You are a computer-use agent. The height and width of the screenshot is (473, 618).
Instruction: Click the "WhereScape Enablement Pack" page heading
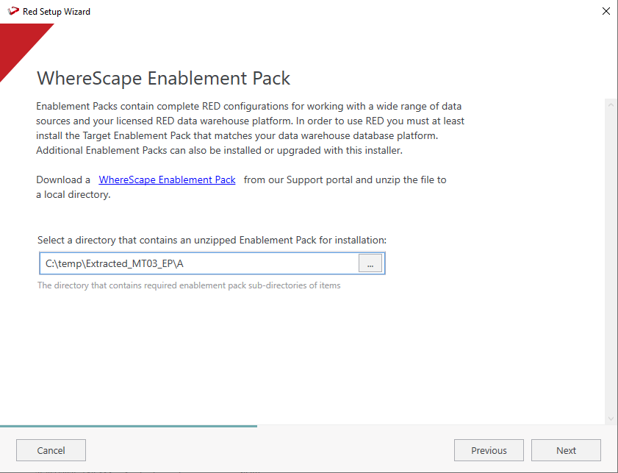coord(163,78)
